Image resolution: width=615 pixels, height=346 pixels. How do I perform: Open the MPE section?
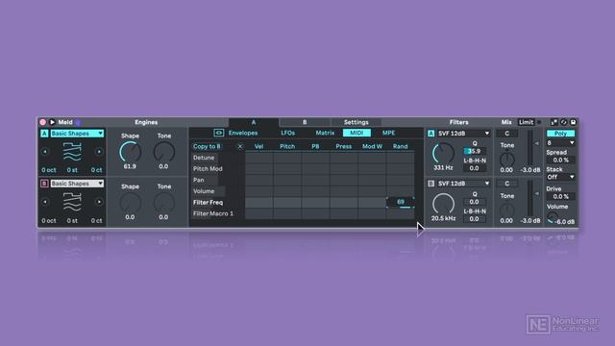(x=388, y=133)
